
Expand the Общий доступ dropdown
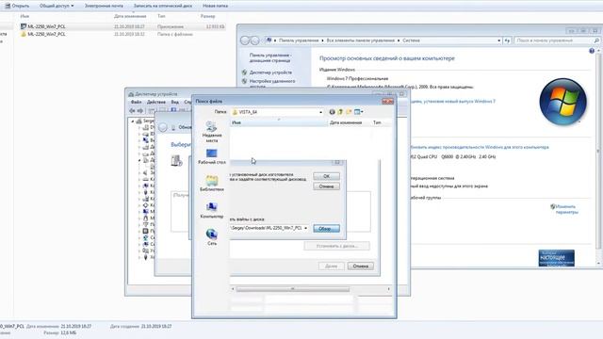tap(57, 6)
